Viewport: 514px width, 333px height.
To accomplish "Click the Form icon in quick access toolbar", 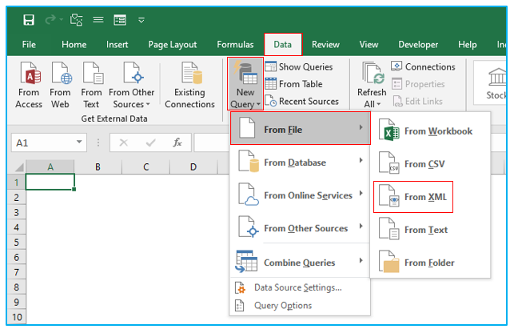I will (x=120, y=20).
